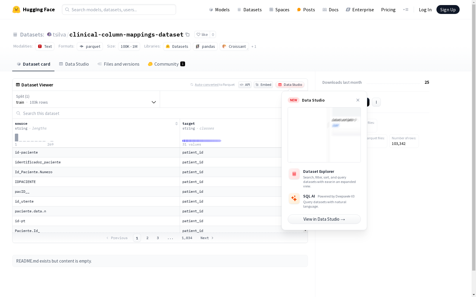The height and width of the screenshot is (297, 476).
Task: Open the Docs nav item
Action: [x=331, y=10]
